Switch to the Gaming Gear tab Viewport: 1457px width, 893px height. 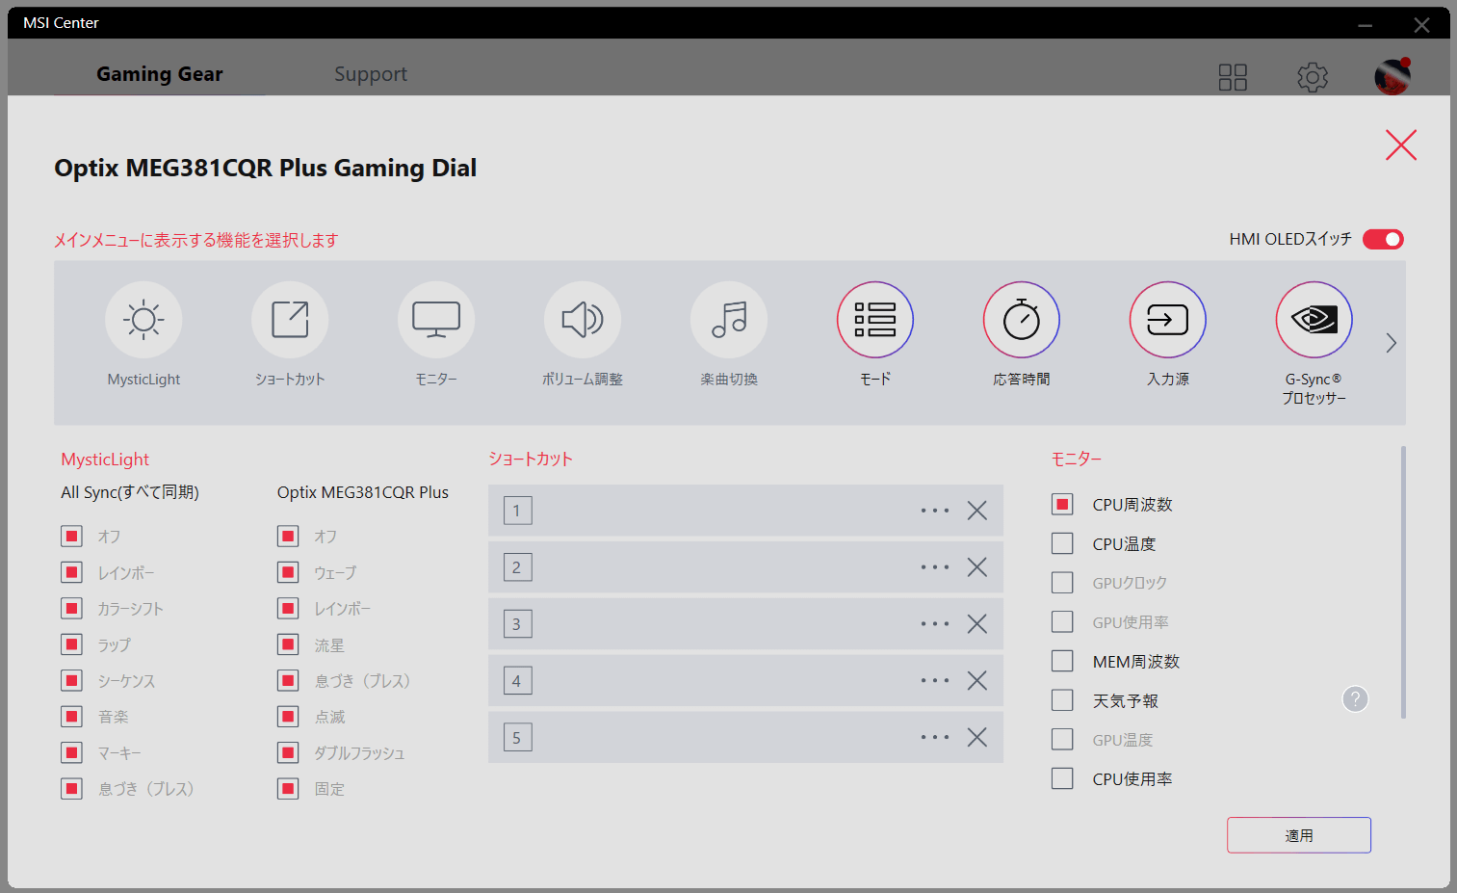pos(160,74)
